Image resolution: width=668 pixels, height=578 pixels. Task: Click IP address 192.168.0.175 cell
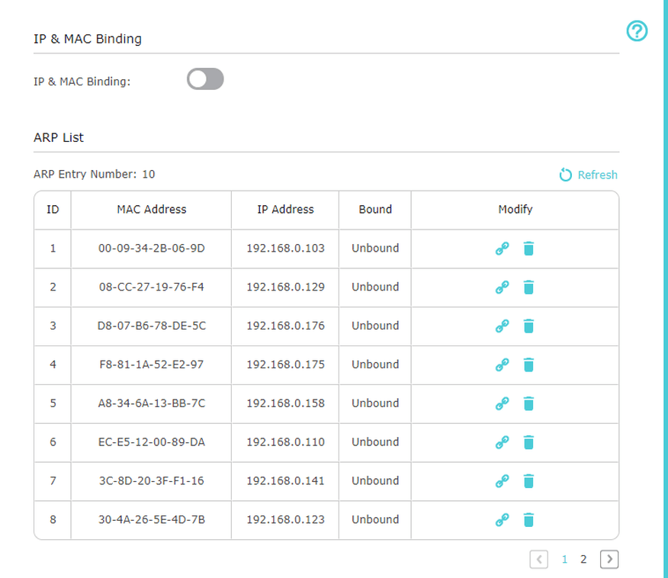[285, 364]
